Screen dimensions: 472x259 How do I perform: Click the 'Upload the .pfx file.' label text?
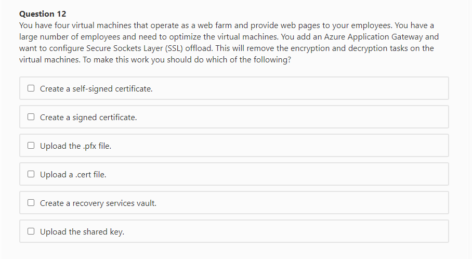click(75, 146)
